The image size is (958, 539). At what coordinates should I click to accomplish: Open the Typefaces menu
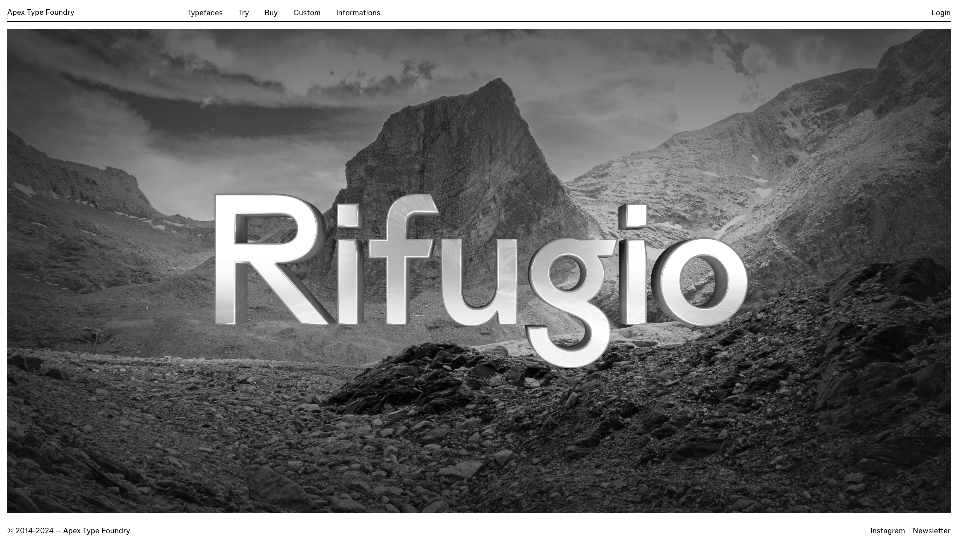(205, 13)
